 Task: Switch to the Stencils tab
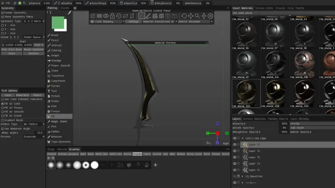[62, 149]
